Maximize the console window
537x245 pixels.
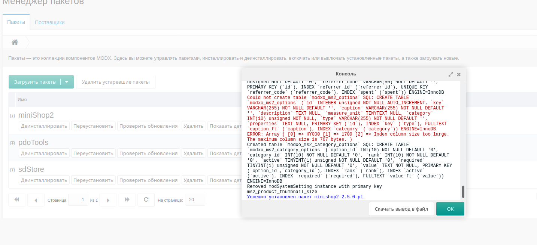point(451,74)
